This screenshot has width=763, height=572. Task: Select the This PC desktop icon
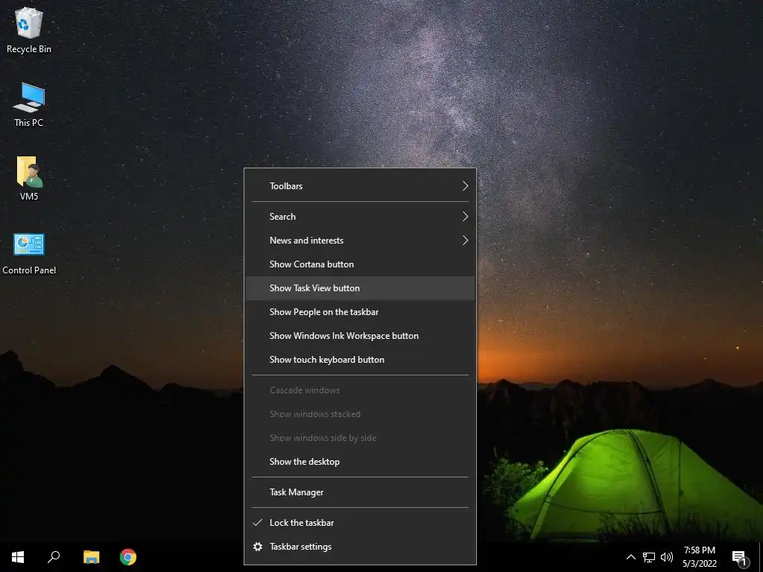click(29, 104)
